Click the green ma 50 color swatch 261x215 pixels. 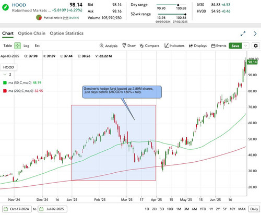coord(5,82)
